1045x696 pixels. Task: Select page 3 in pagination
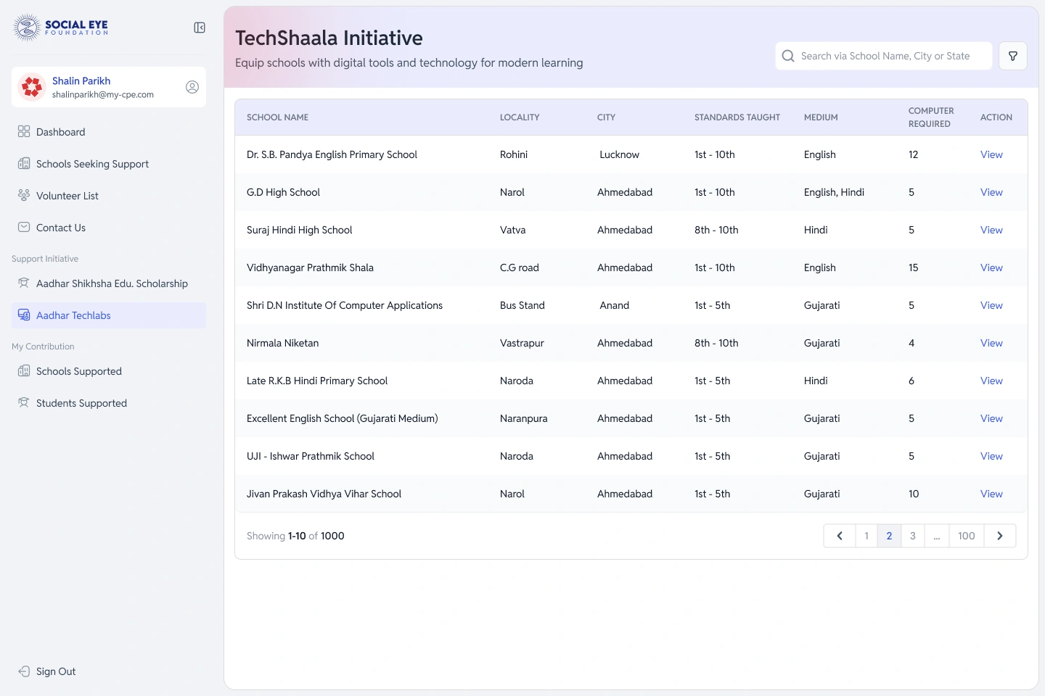click(x=913, y=536)
